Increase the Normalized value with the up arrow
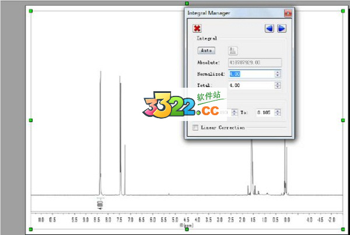The width and height of the screenshot is (350, 235). (278, 72)
